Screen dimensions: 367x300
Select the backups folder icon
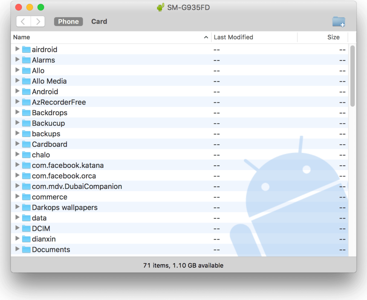(x=26, y=134)
